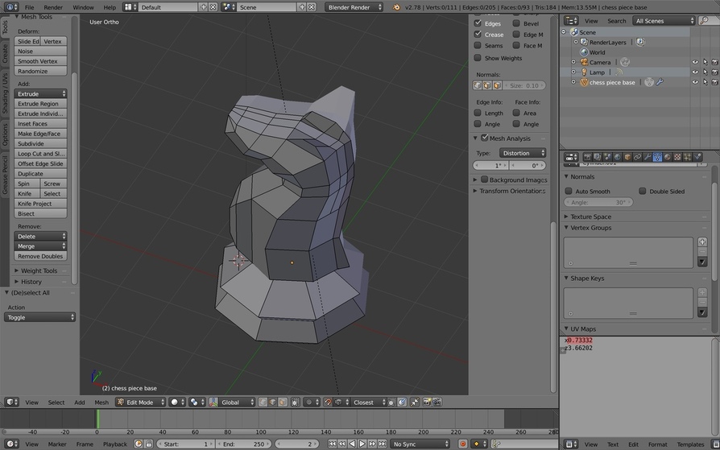Open the Render menu
This screenshot has width=720, height=450.
pyautogui.click(x=53, y=7)
